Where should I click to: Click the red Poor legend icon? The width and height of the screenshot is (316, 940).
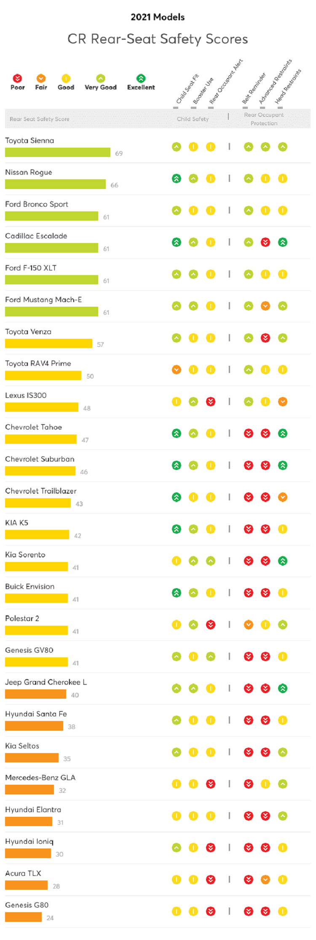[x=17, y=78]
